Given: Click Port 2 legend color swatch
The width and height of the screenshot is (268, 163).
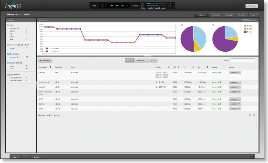Looking at the screenshot, I should (x=245, y=32).
